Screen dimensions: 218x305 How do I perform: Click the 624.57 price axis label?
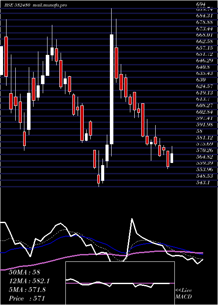204,86
